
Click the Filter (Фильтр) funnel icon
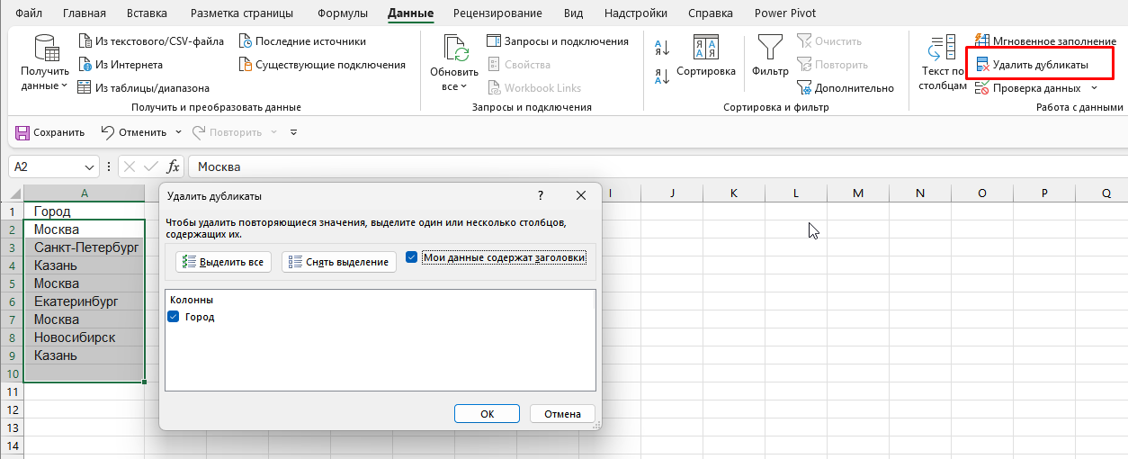coord(769,48)
